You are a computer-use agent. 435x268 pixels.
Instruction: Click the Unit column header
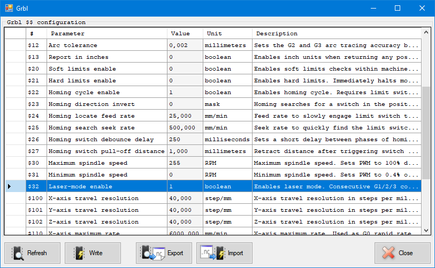[227, 34]
